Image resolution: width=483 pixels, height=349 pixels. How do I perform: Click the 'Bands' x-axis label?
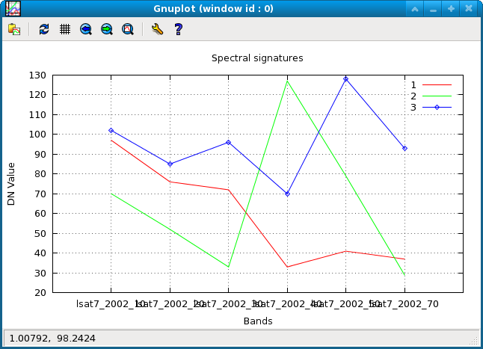coord(257,321)
